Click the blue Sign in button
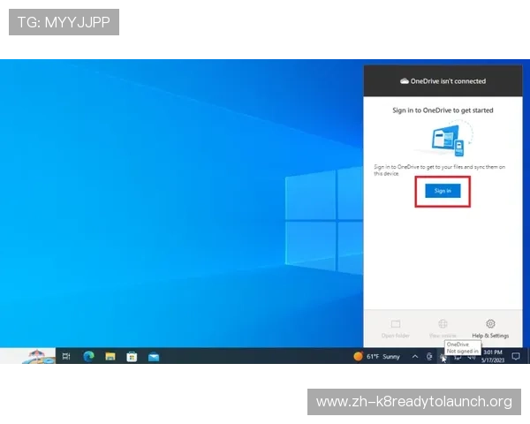The width and height of the screenshot is (530, 424). point(443,191)
